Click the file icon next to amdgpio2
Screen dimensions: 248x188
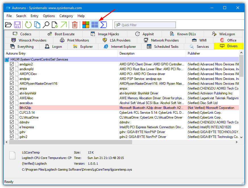click(16, 64)
